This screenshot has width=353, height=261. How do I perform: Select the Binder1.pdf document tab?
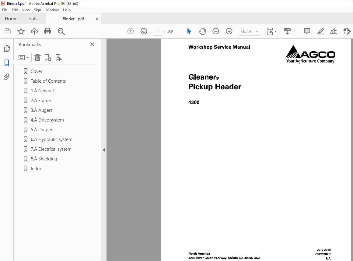click(73, 19)
